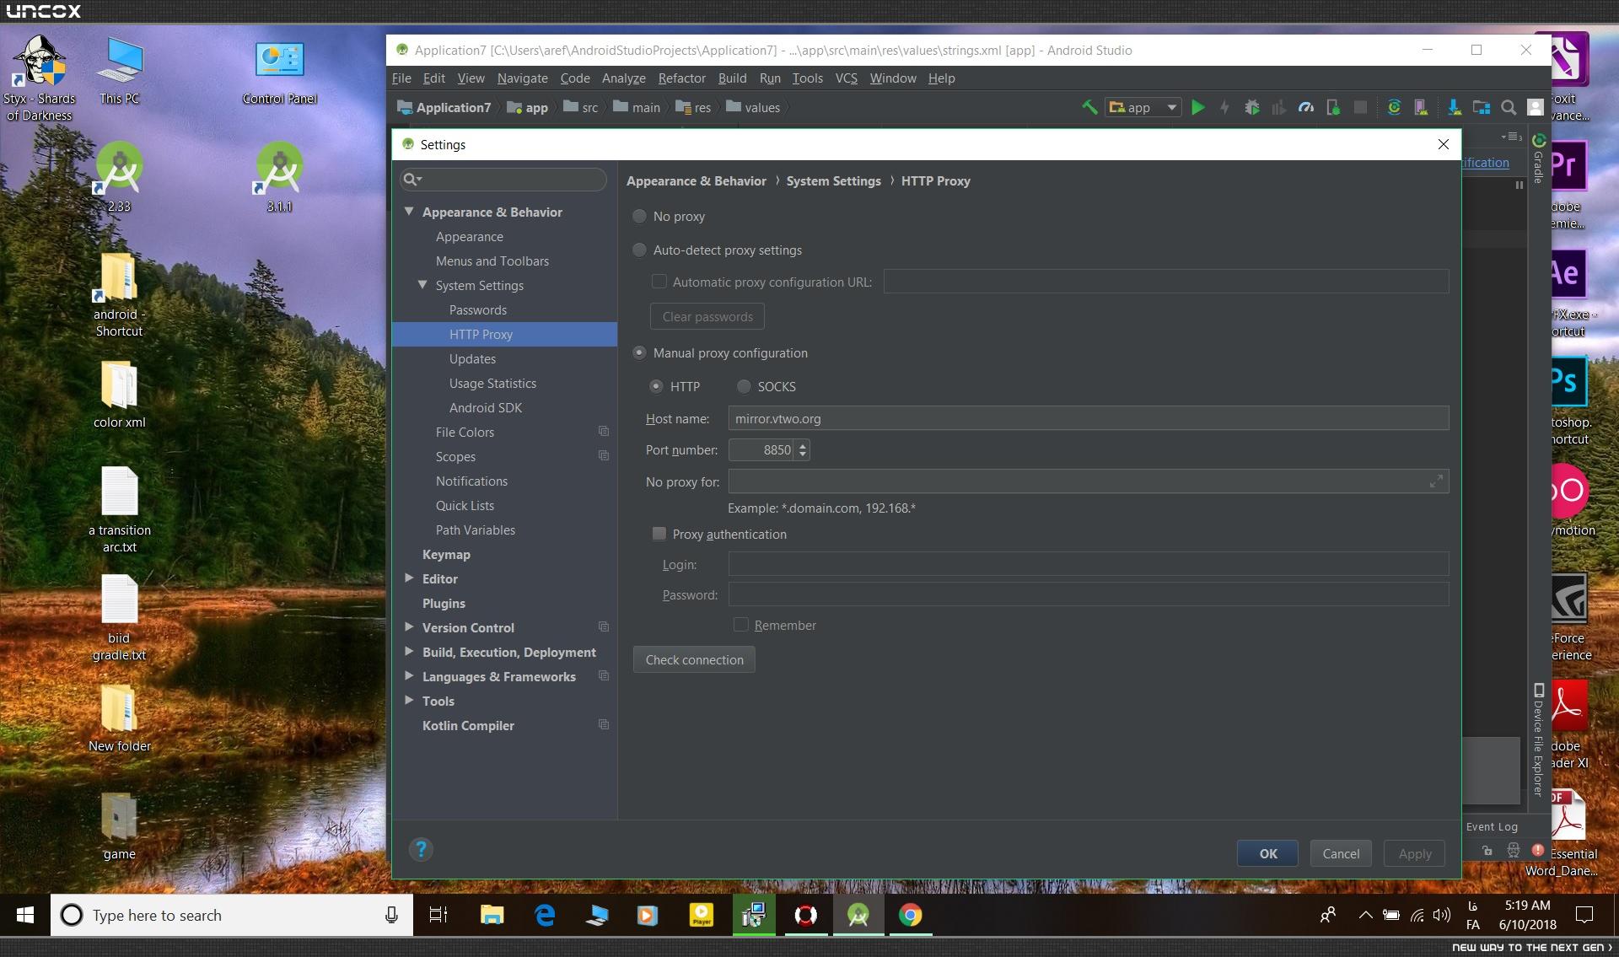1619x957 pixels.
Task: Expand the Editor settings node
Action: point(409,578)
